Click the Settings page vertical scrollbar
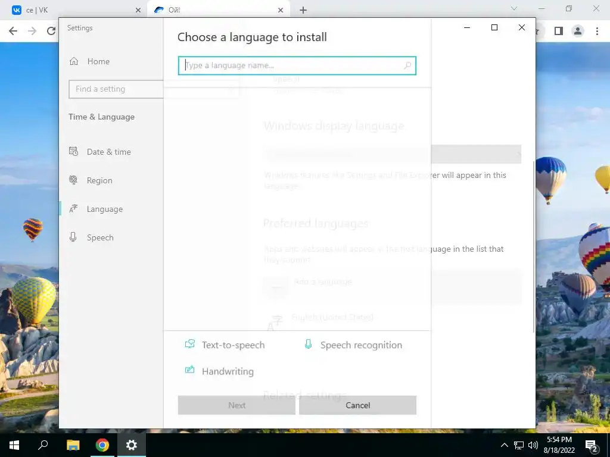The image size is (610, 457). (534, 246)
